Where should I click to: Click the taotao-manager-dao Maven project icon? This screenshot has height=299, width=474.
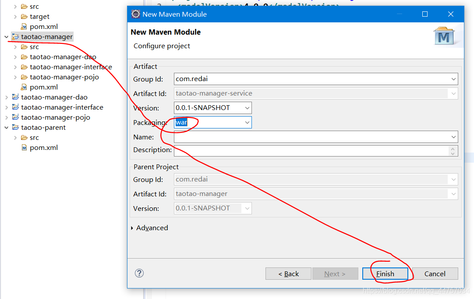point(15,97)
